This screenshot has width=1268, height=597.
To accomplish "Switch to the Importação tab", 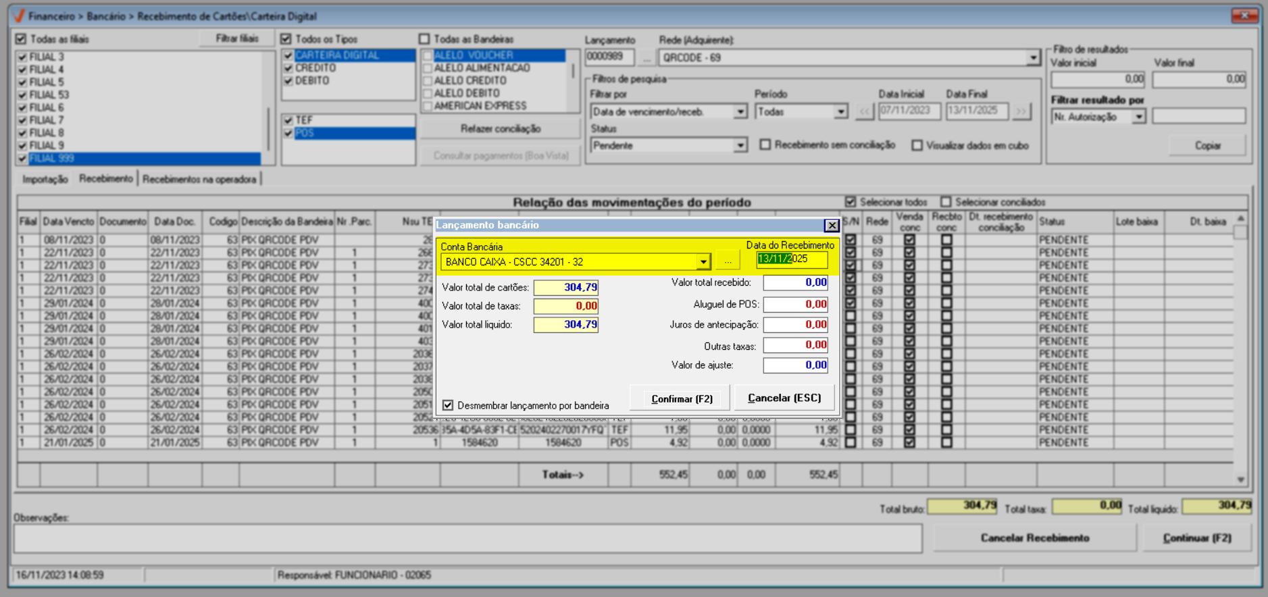I will 45,179.
